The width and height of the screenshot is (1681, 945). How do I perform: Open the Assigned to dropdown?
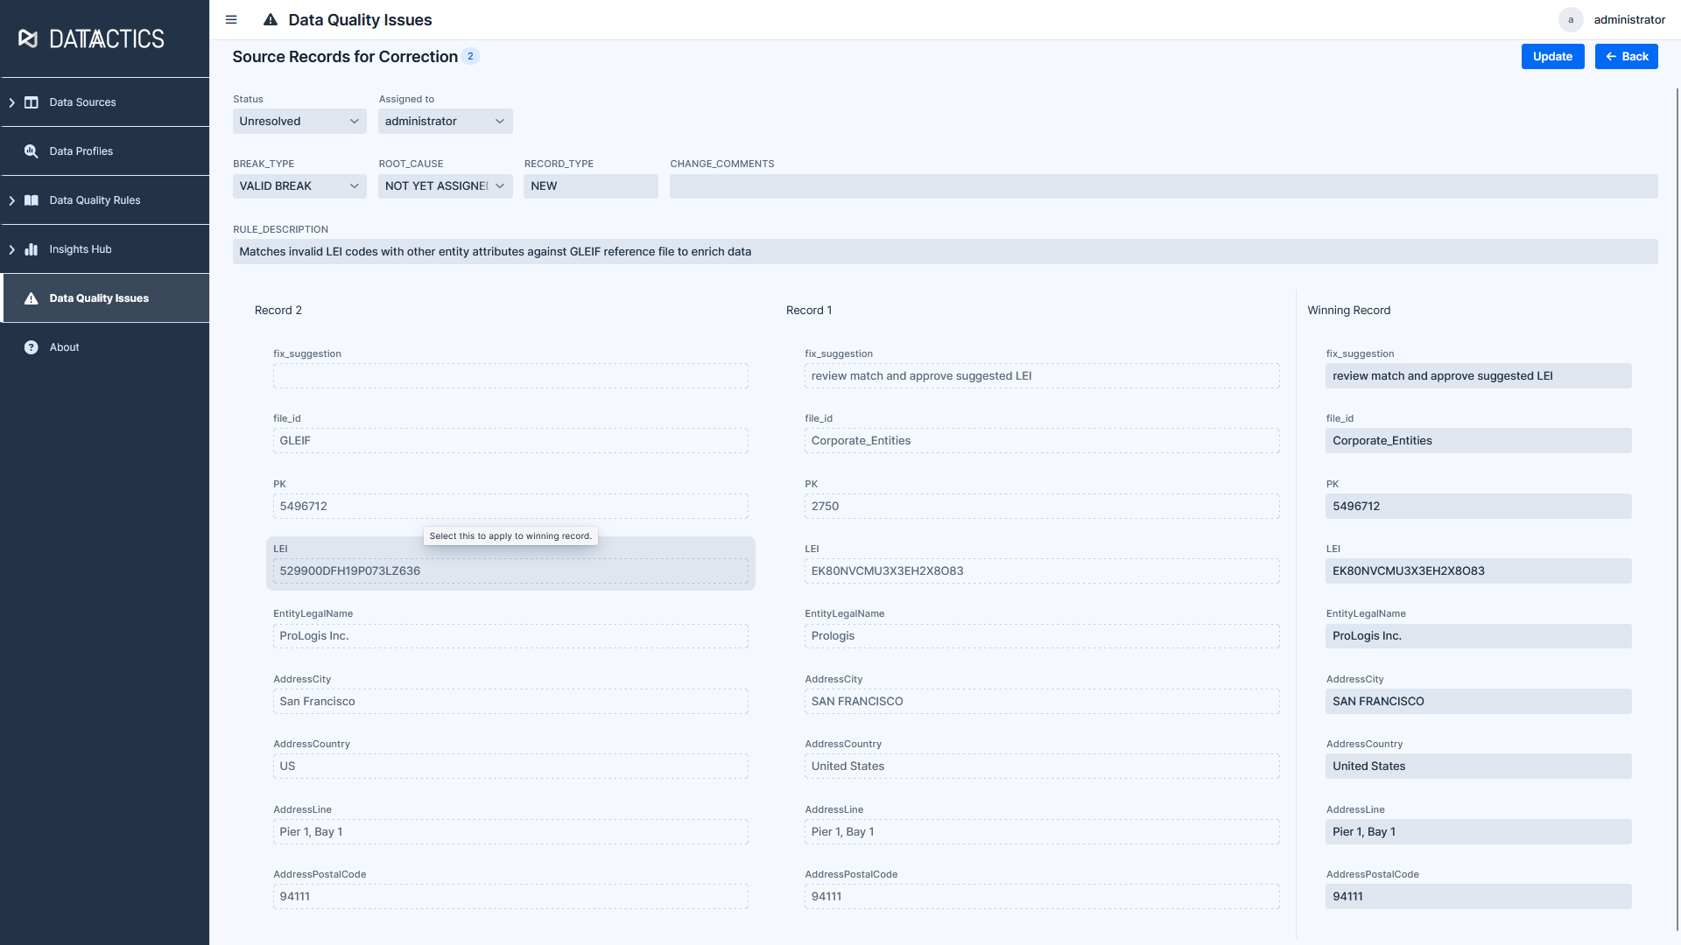pos(445,121)
